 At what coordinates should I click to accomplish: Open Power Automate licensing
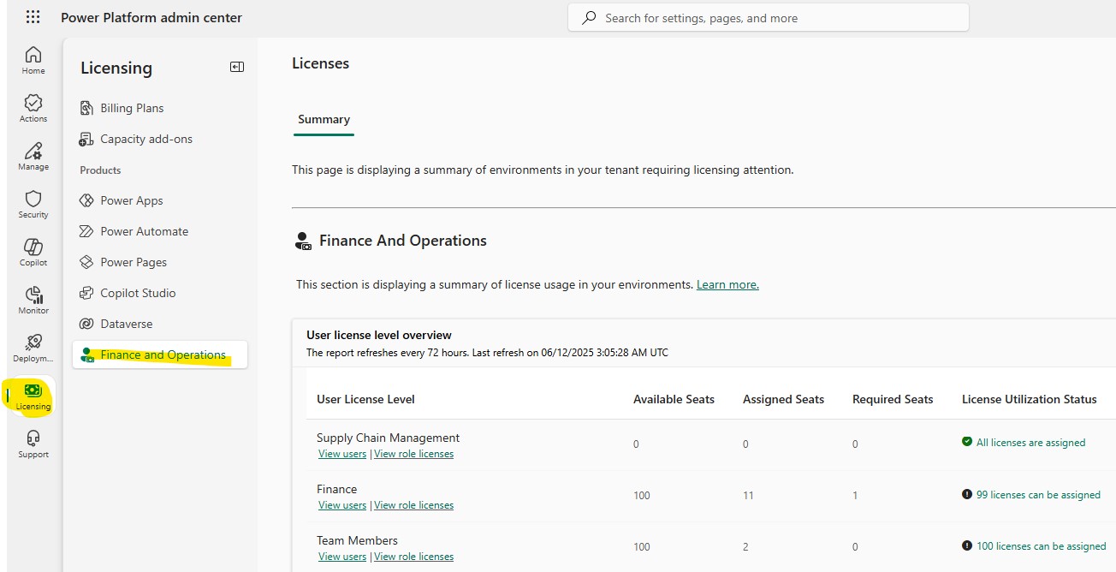(145, 231)
